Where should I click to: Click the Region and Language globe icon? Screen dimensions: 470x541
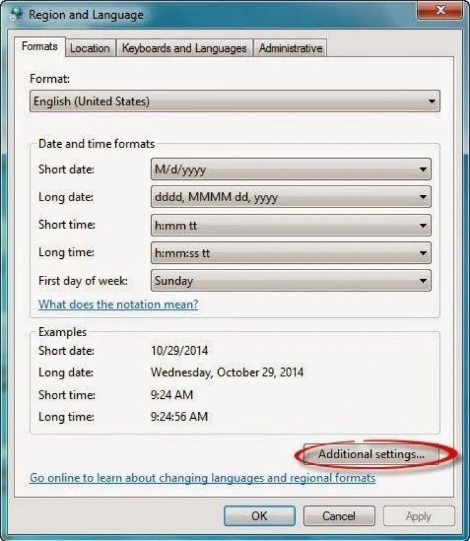[x=16, y=14]
